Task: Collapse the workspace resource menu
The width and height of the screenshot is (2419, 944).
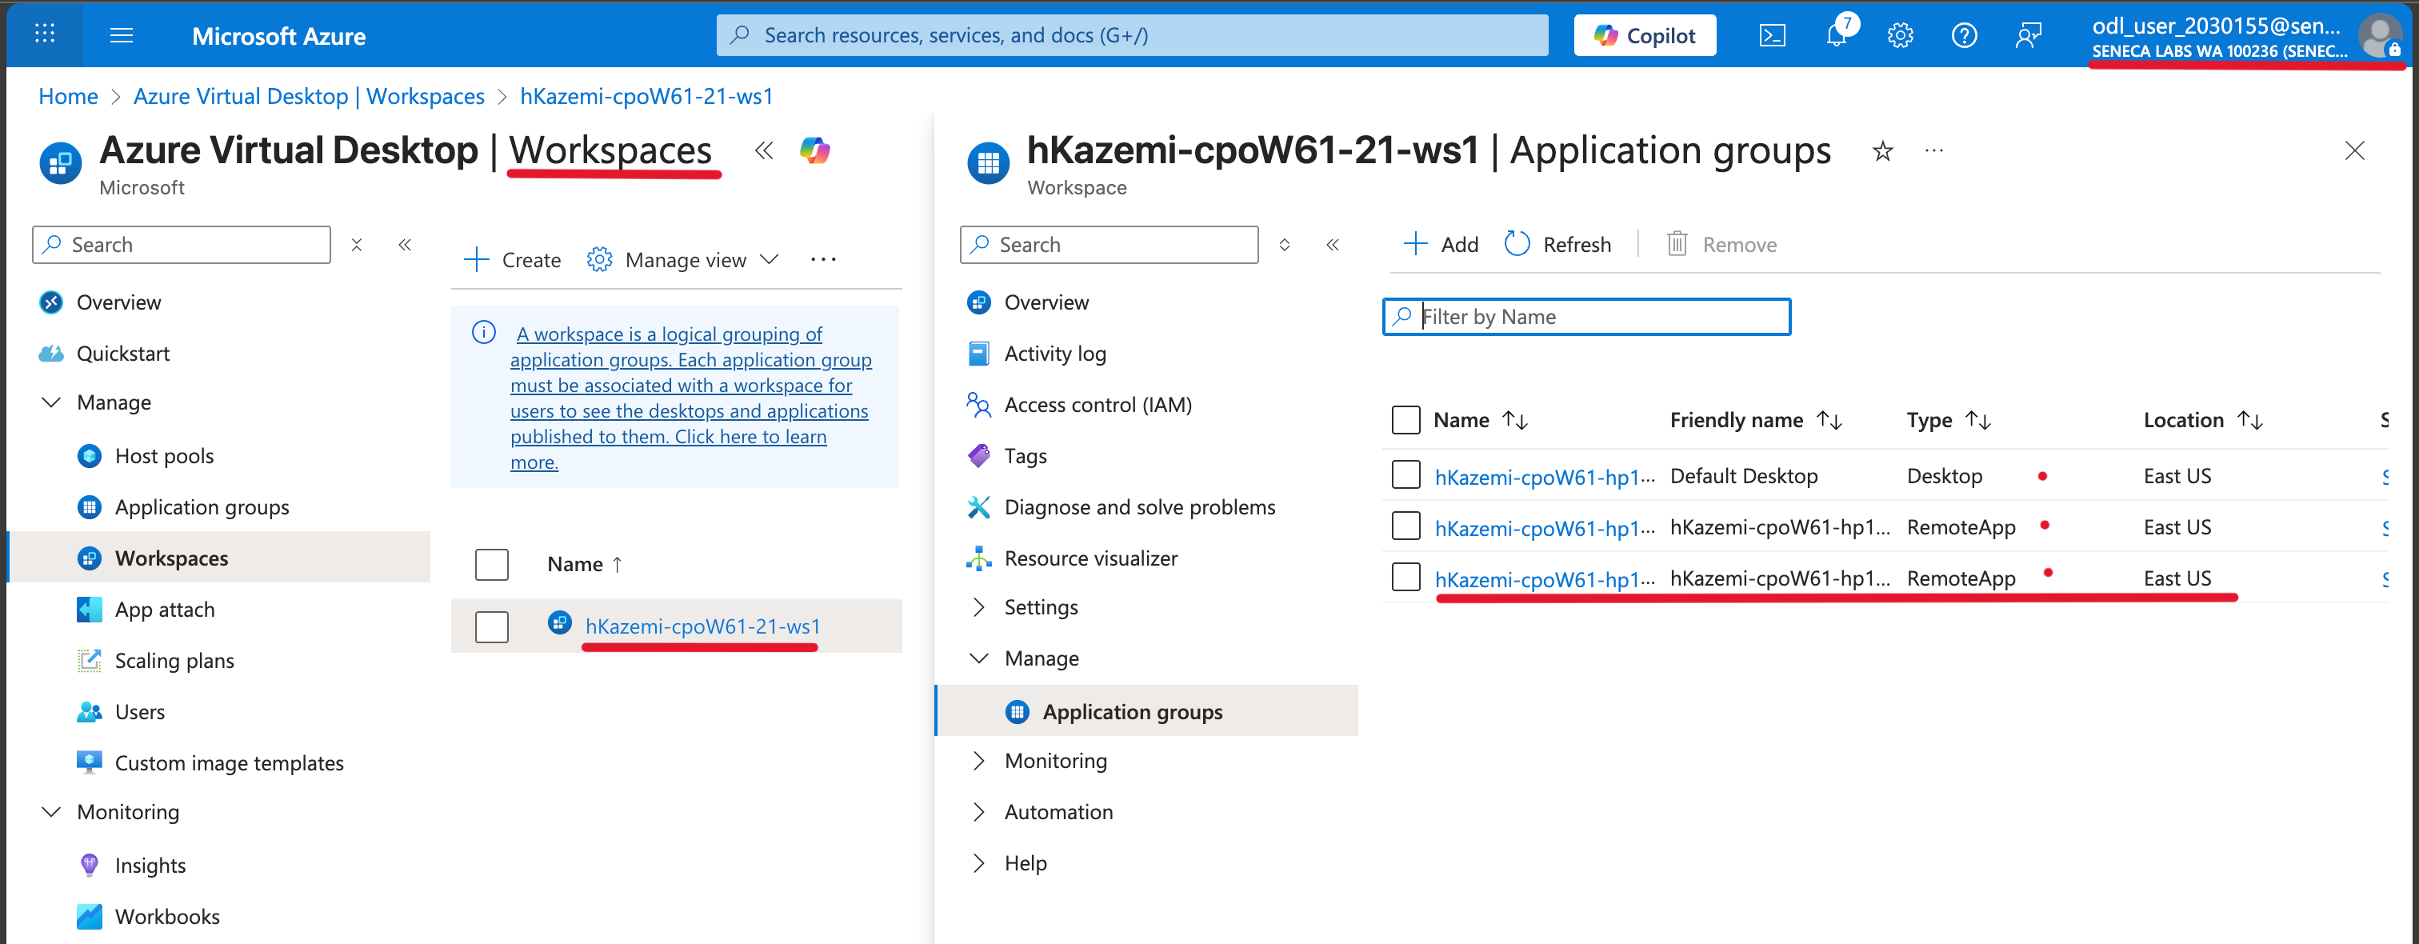Action: [1333, 244]
